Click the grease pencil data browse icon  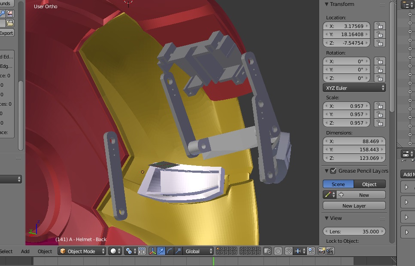330,195
